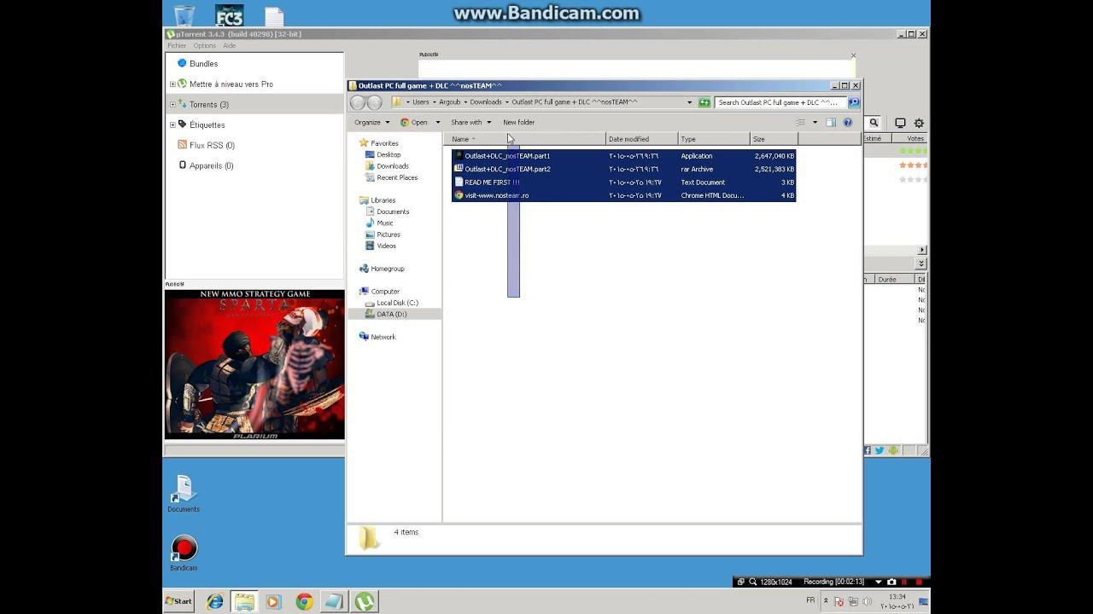Image resolution: width=1093 pixels, height=614 pixels.
Task: Open Documents library
Action: 393,211
